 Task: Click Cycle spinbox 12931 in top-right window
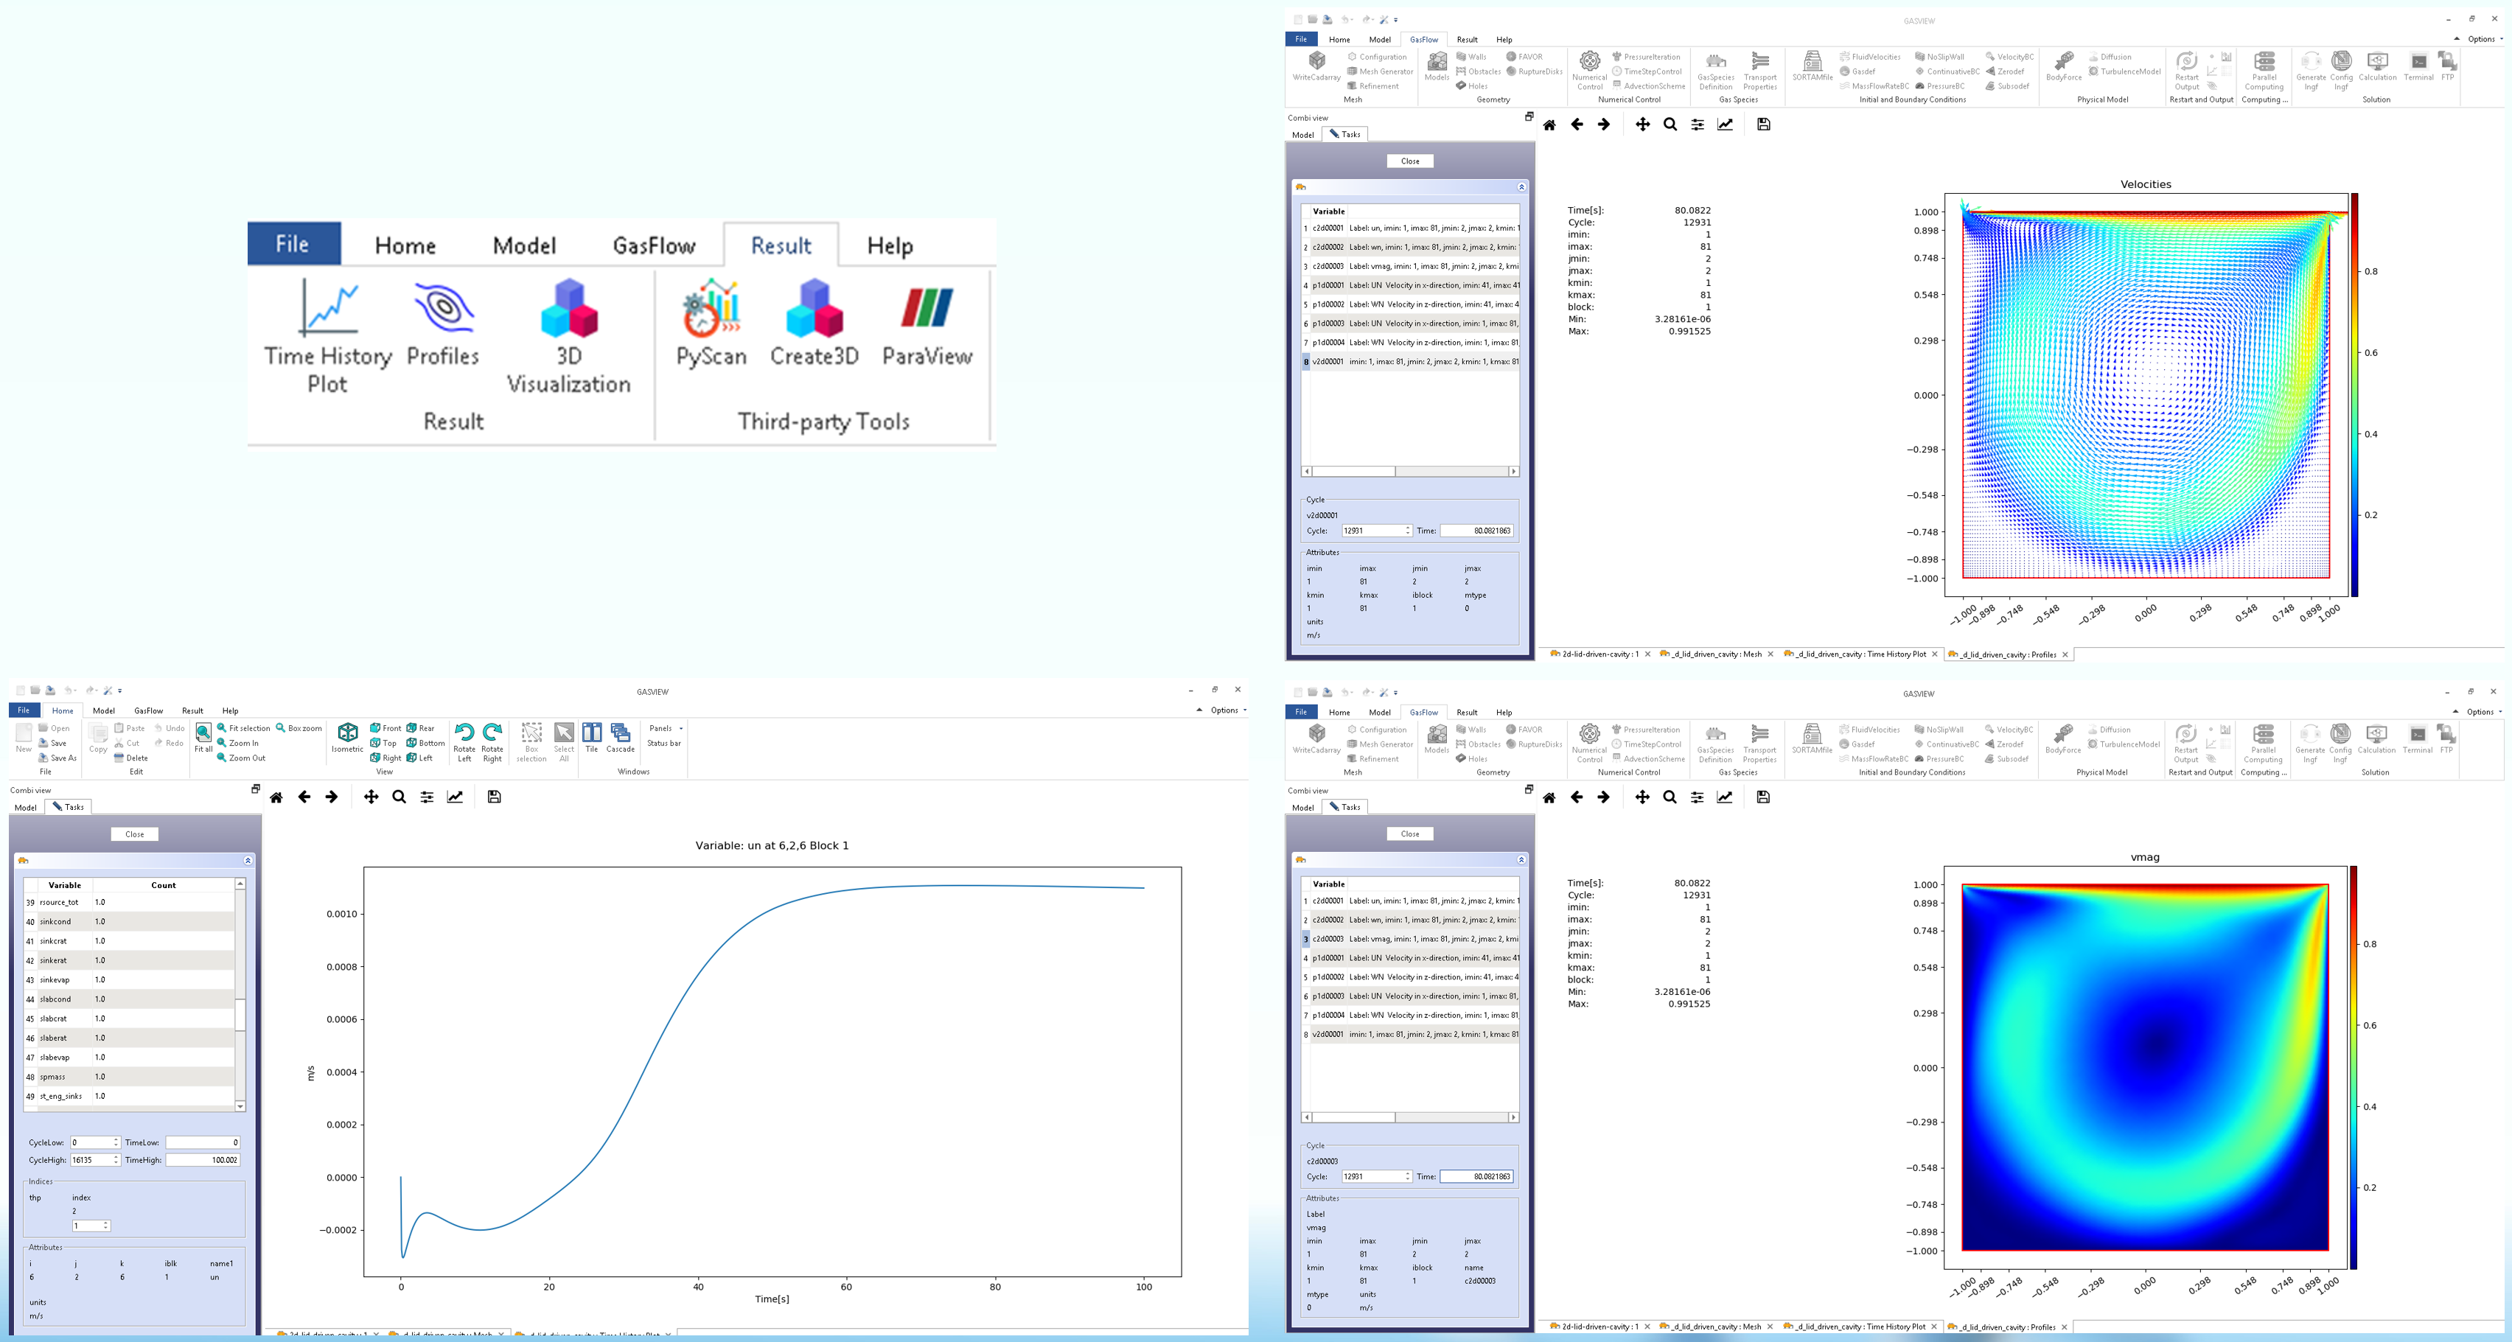(1377, 531)
